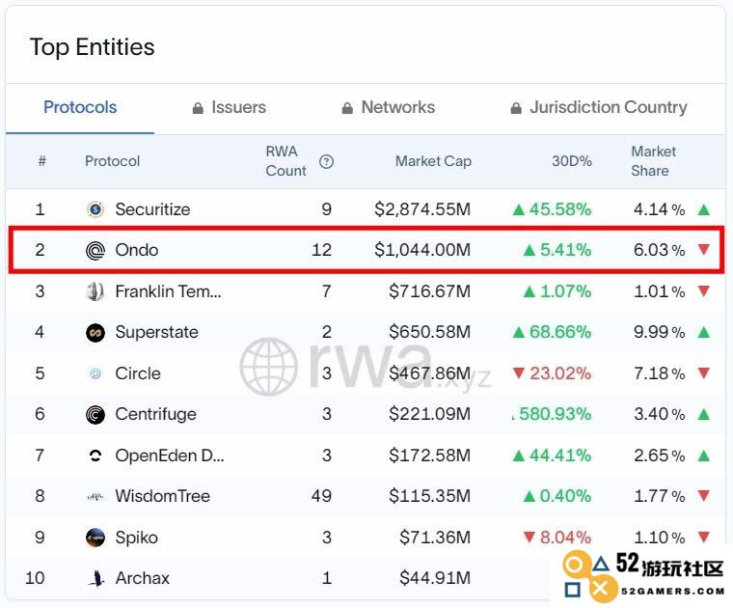Click the Spiko logo icon

point(95,538)
